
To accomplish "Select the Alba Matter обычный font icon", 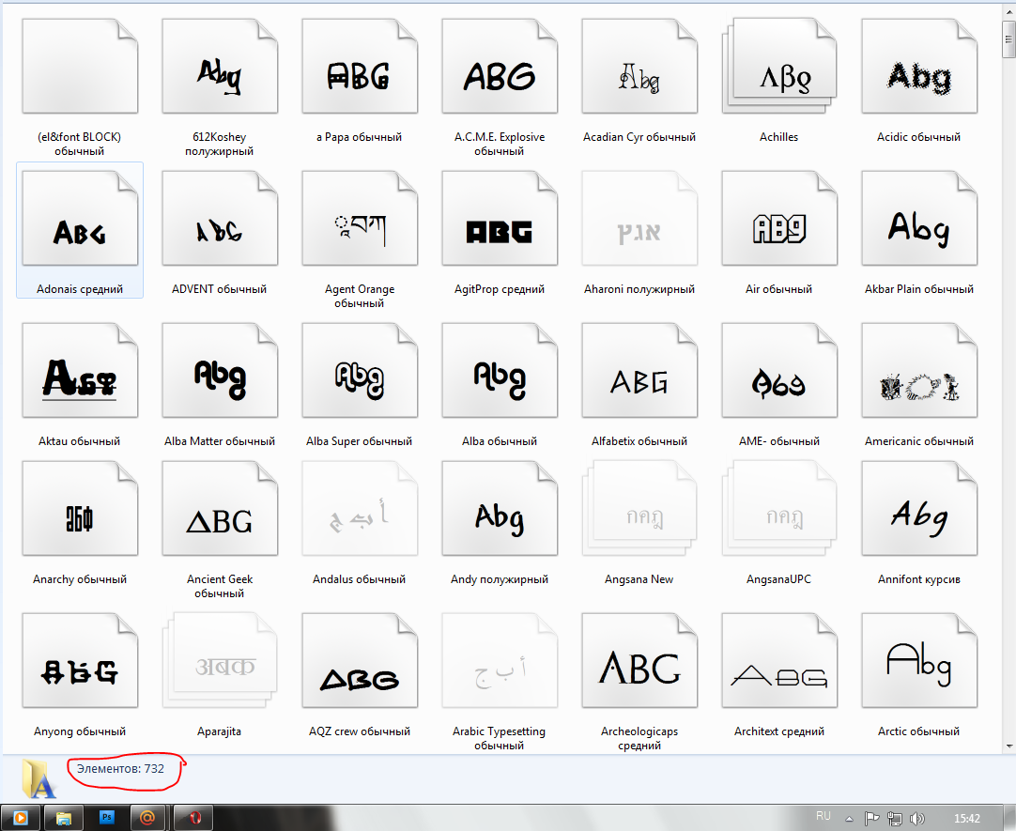I will 220,371.
